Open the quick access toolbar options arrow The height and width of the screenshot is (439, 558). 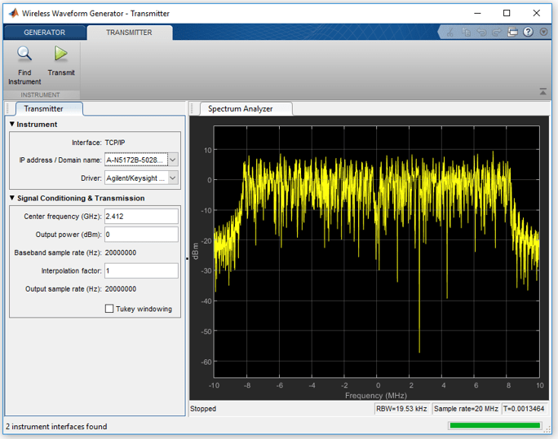pos(543,33)
